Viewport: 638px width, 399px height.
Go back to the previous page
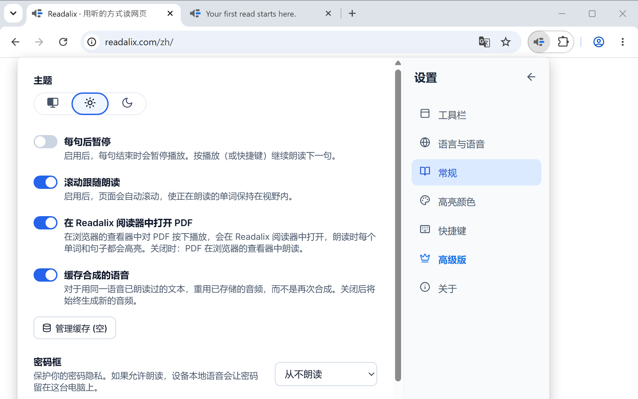(15, 42)
